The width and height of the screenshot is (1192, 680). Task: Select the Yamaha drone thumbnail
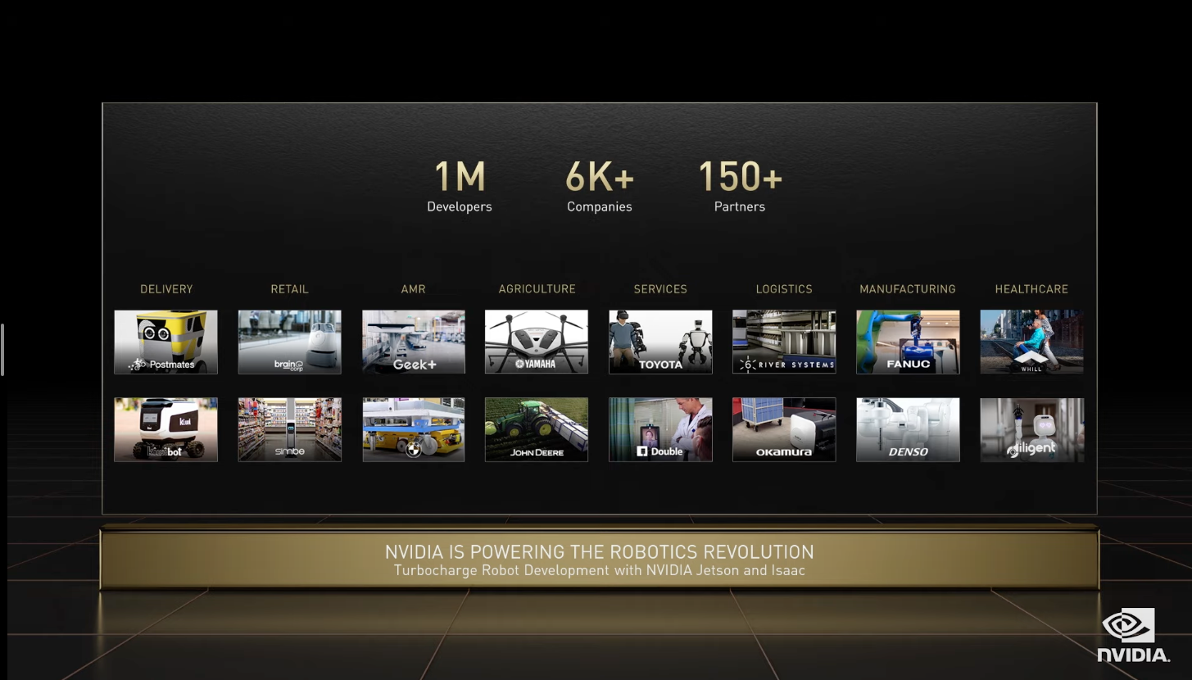coord(537,342)
